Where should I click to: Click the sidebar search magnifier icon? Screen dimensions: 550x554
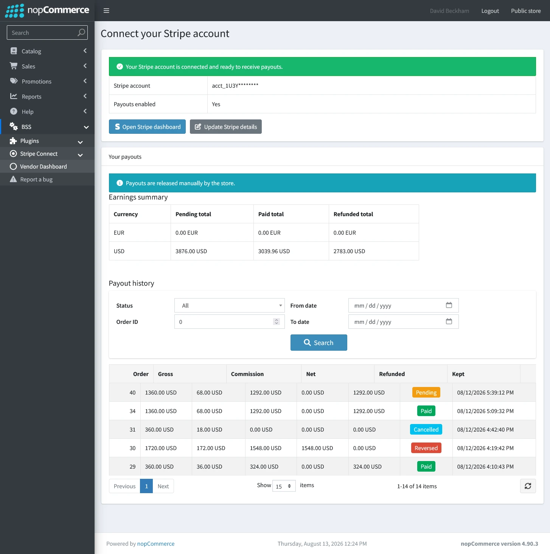(x=81, y=32)
